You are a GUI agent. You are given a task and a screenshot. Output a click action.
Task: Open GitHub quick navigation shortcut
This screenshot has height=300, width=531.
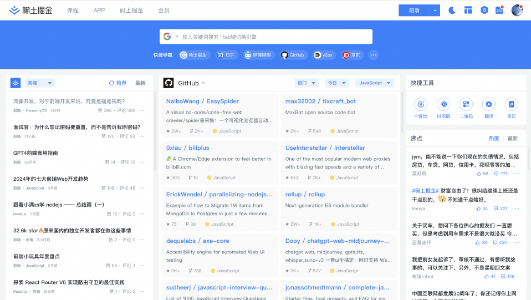[293, 55]
